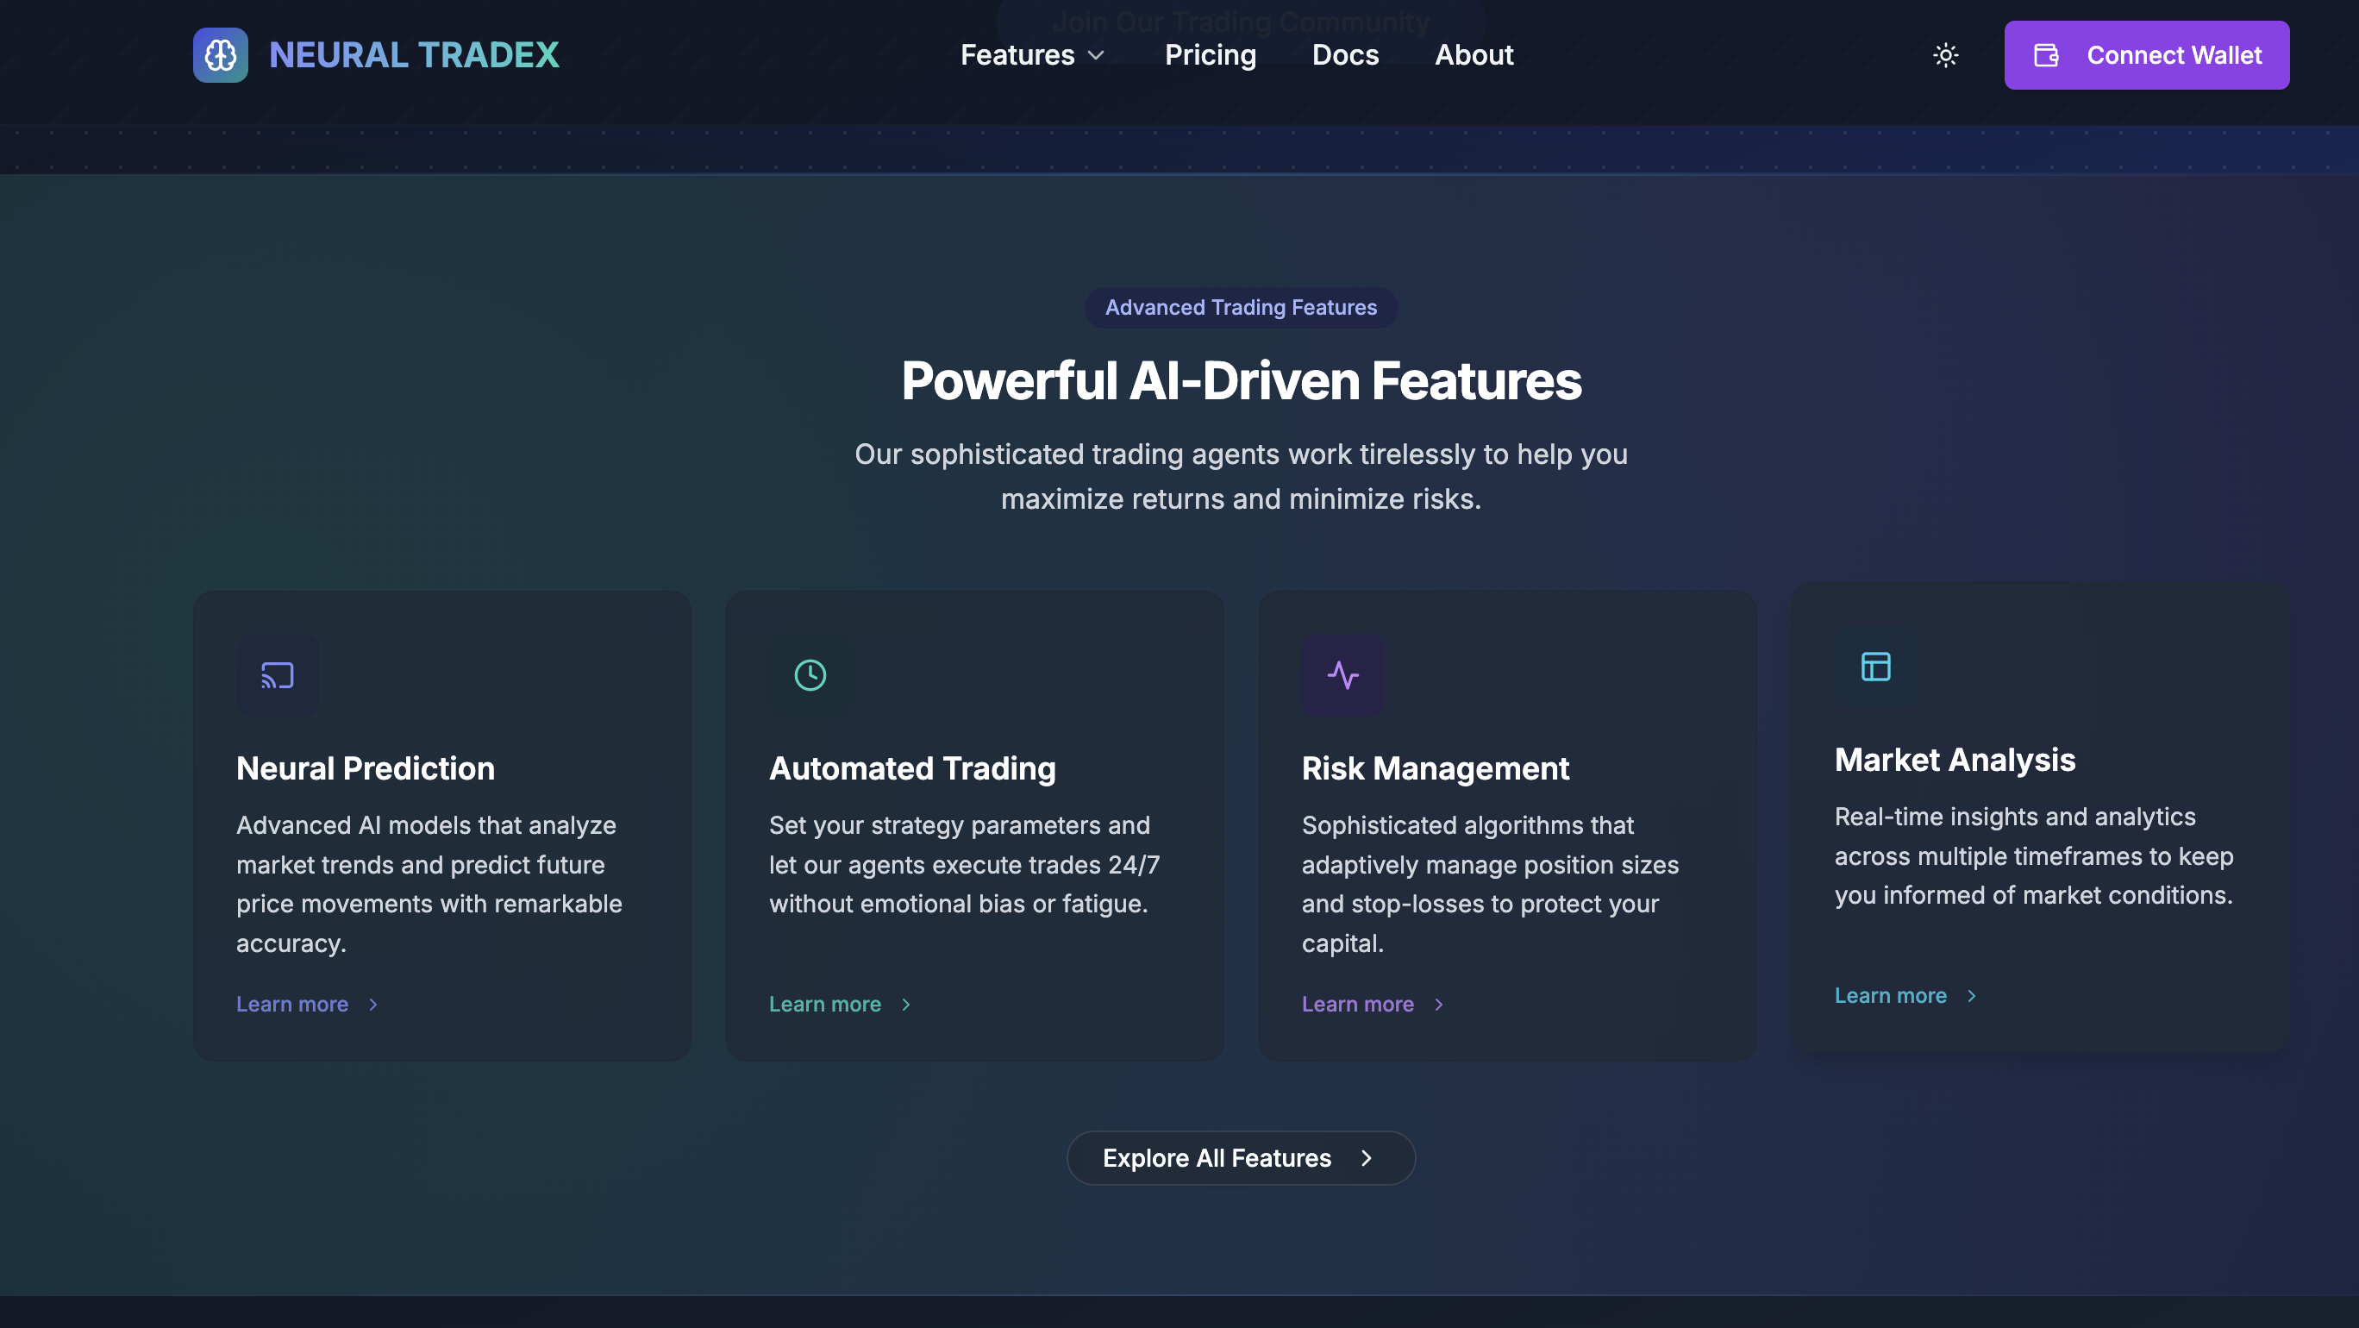Toggle the sun light/dark theme icon

click(x=1945, y=55)
